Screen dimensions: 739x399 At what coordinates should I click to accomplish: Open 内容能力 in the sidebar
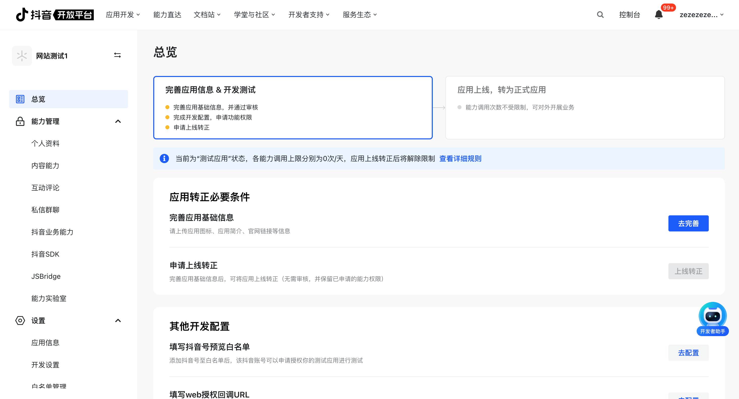(45, 166)
